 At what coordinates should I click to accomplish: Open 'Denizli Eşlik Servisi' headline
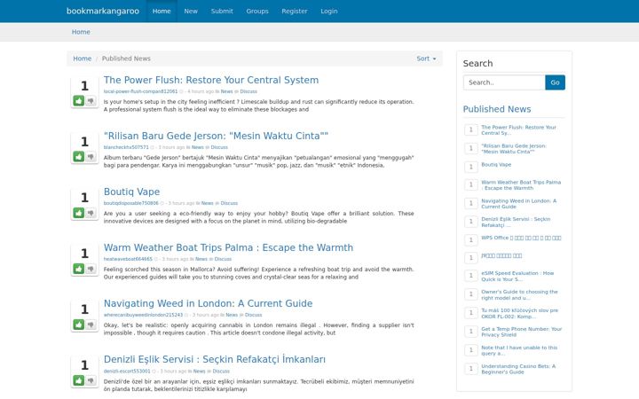[x=215, y=359]
